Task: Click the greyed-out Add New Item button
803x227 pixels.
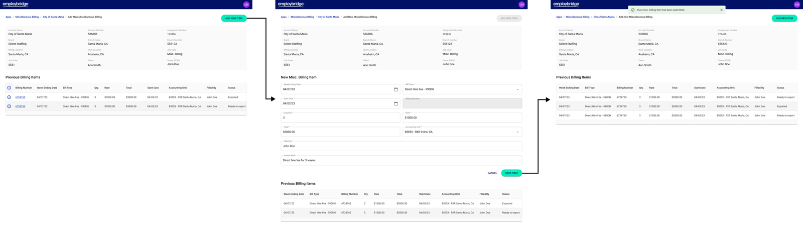Action: point(509,18)
